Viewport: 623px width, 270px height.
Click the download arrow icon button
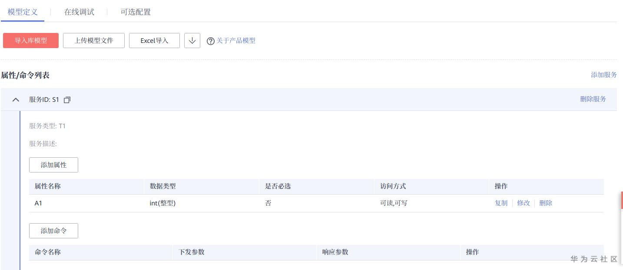pos(192,41)
